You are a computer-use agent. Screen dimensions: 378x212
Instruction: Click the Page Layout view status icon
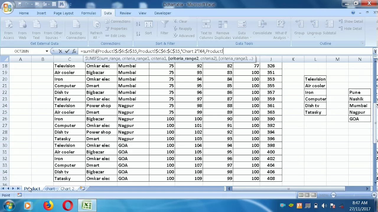(x=307, y=195)
